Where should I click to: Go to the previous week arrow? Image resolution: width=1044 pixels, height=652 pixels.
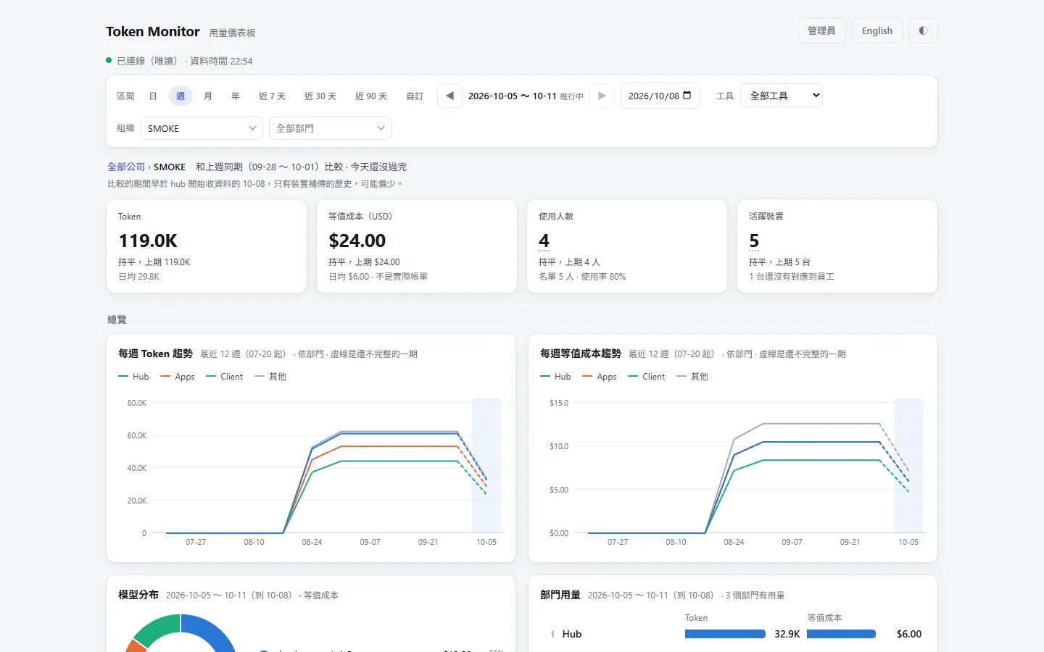(x=449, y=96)
